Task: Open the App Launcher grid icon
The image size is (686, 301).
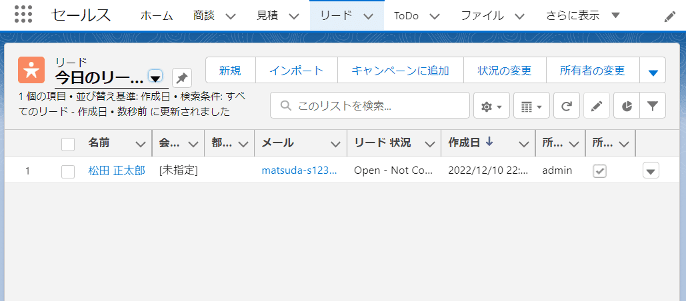Action: click(x=23, y=15)
